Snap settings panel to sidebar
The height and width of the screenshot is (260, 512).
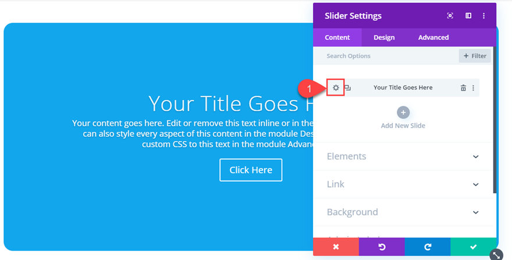pos(468,16)
